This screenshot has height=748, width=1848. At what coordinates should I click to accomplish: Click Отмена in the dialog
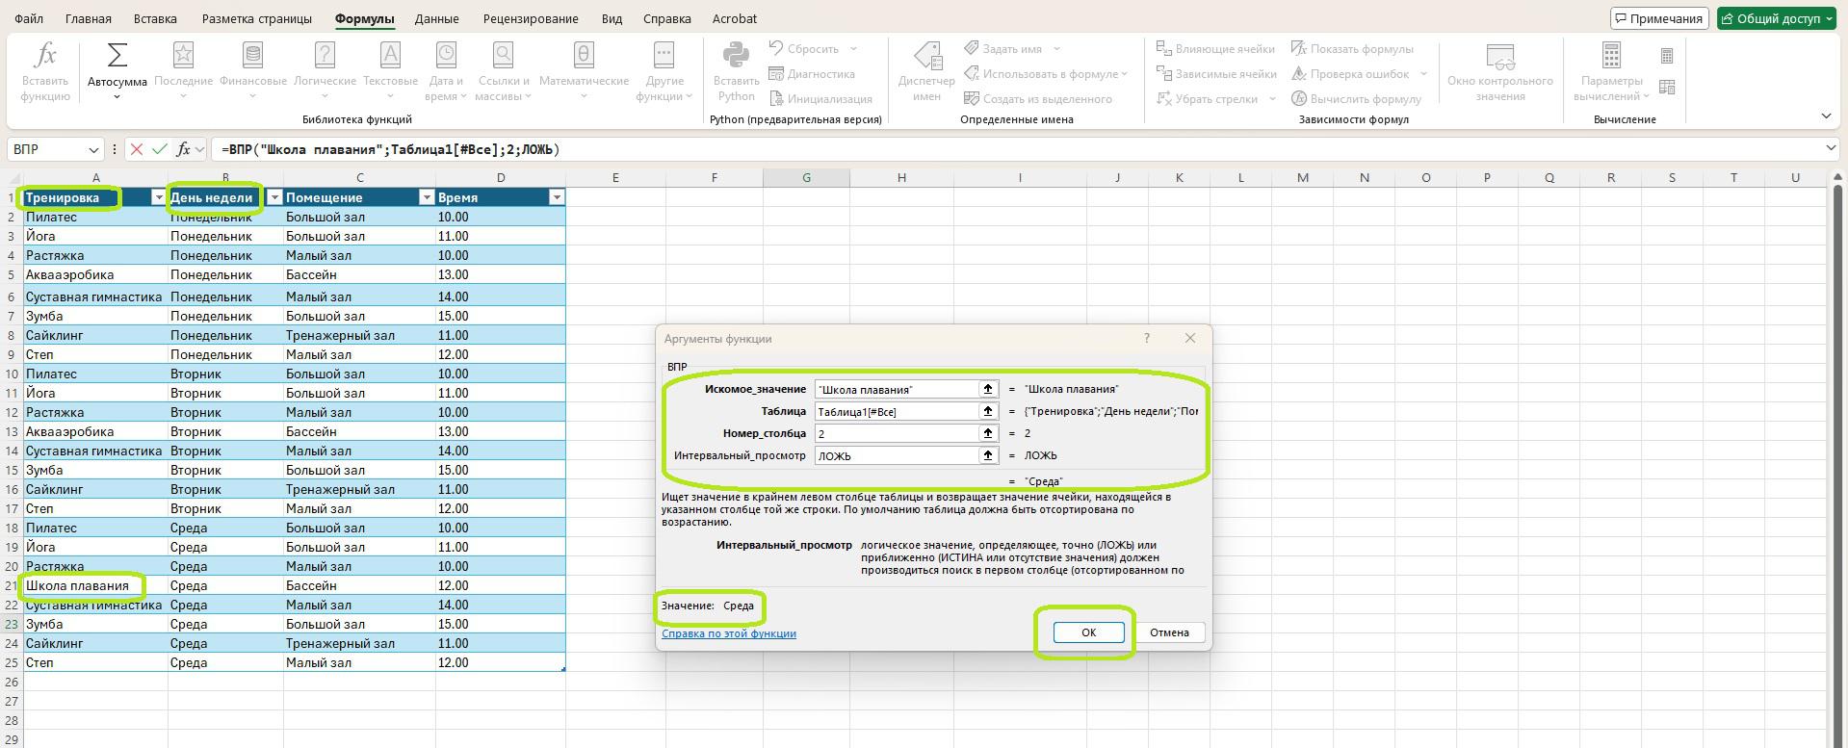[x=1169, y=632]
